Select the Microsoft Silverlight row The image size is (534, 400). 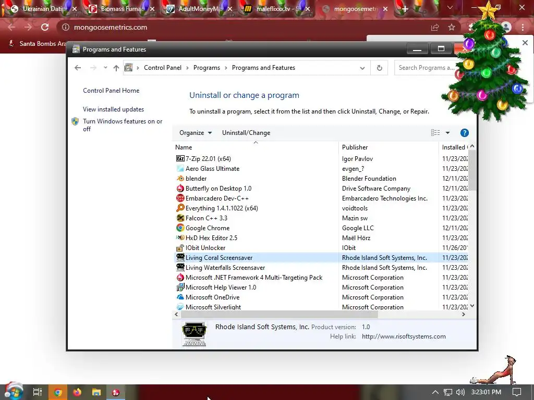tap(321, 307)
